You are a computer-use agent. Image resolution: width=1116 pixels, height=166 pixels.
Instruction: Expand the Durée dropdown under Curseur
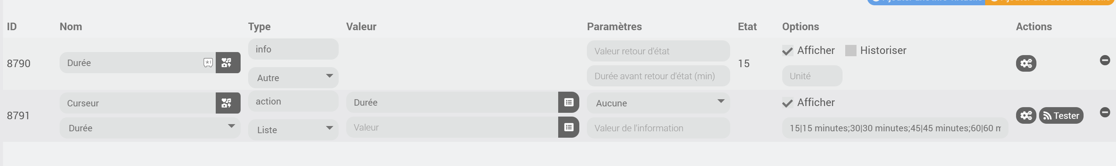point(149,128)
